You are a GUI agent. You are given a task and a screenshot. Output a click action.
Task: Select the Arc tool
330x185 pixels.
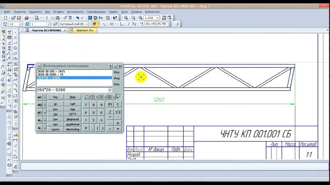click(15, 53)
